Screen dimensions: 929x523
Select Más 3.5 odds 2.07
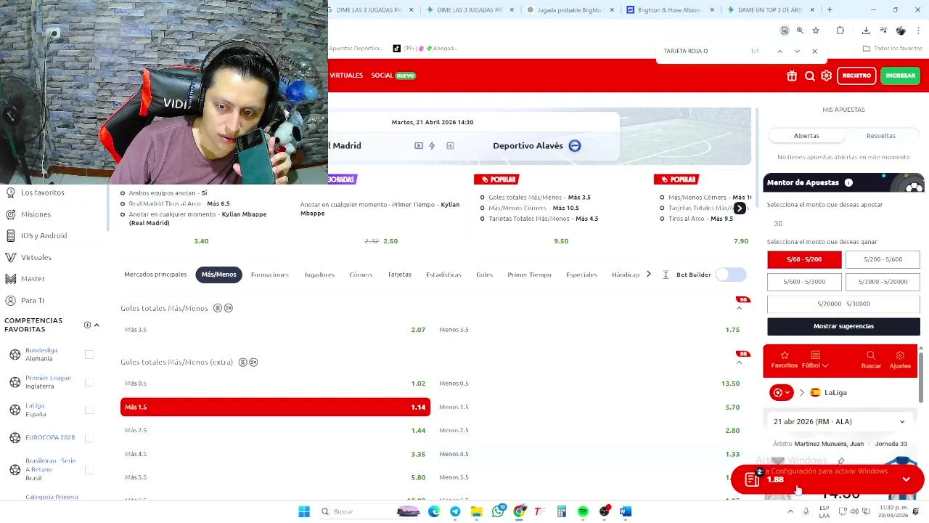click(x=275, y=330)
